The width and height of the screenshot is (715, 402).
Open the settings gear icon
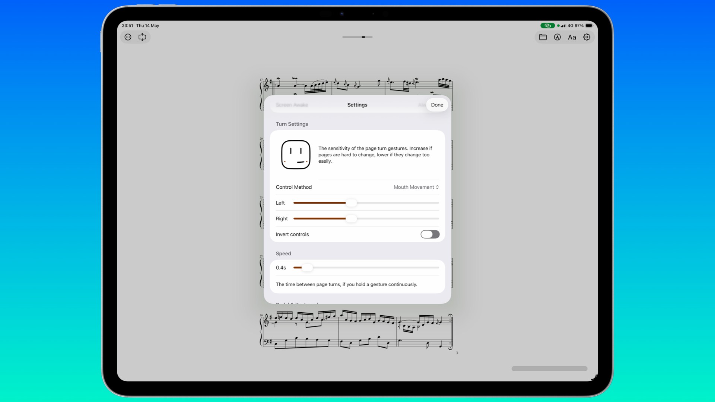point(587,37)
